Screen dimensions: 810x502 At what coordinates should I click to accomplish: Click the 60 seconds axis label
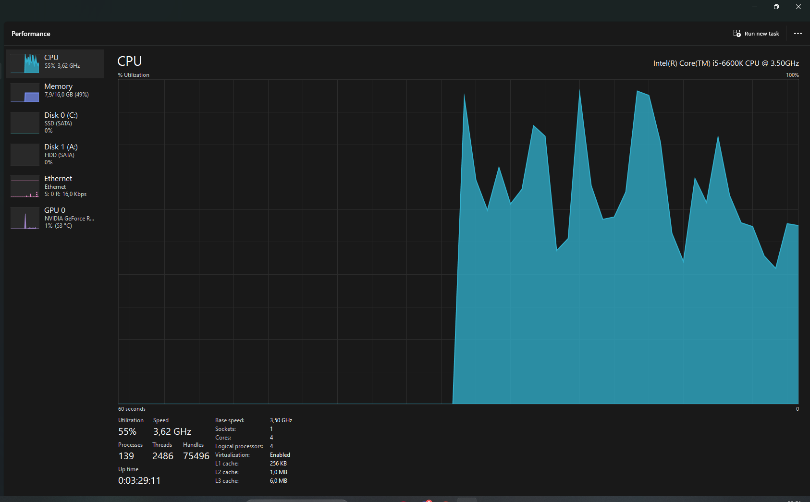tap(132, 409)
